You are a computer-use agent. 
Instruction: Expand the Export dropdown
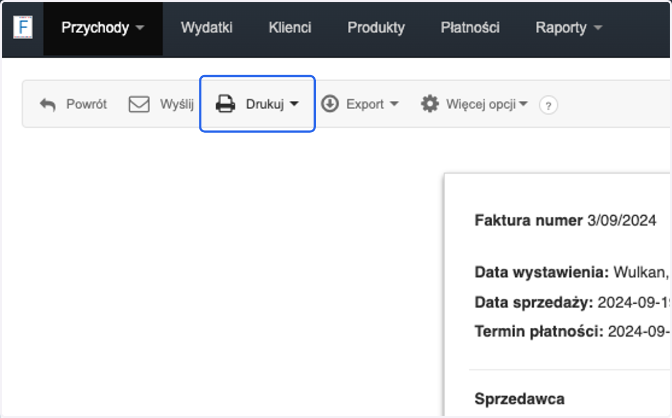[x=372, y=104]
